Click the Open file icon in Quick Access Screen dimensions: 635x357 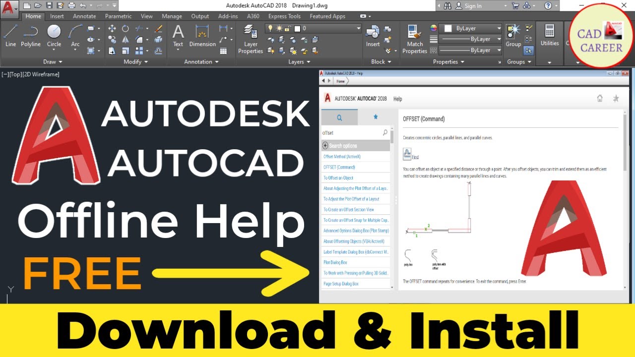click(38, 5)
